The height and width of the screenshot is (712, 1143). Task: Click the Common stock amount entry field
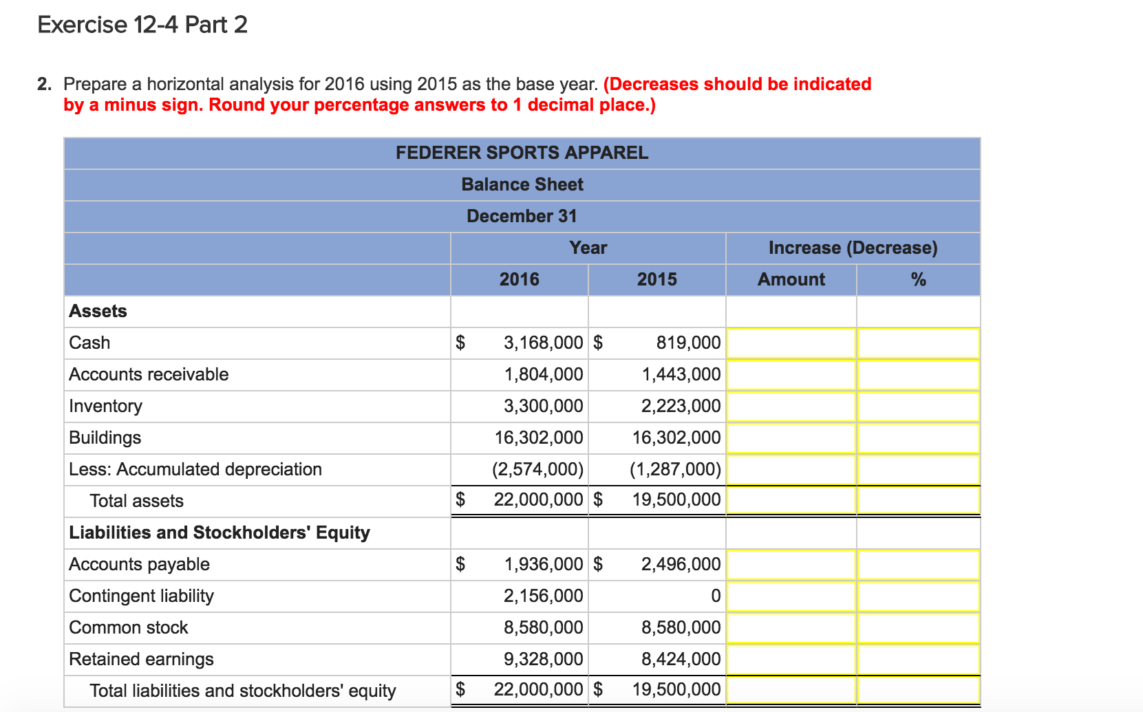(x=790, y=627)
